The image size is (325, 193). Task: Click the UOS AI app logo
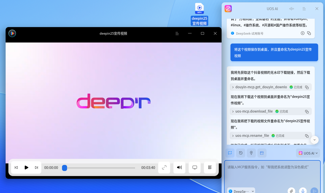pyautogui.click(x=228, y=9)
